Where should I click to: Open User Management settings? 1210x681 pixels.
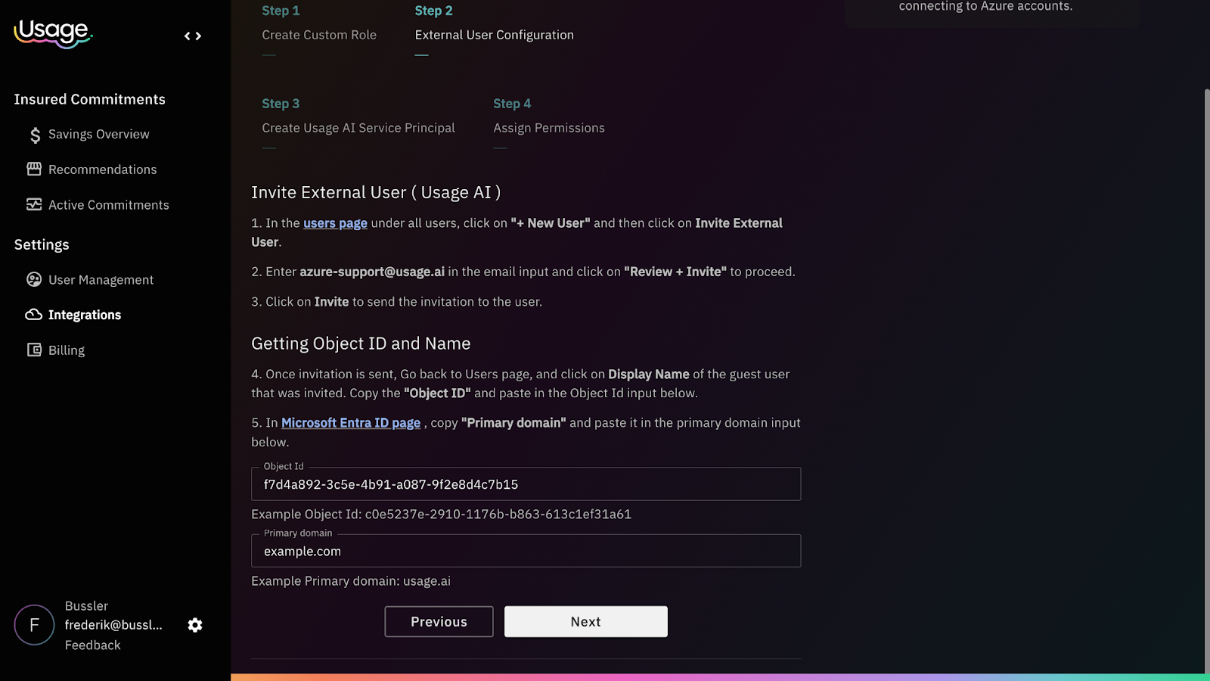click(101, 280)
